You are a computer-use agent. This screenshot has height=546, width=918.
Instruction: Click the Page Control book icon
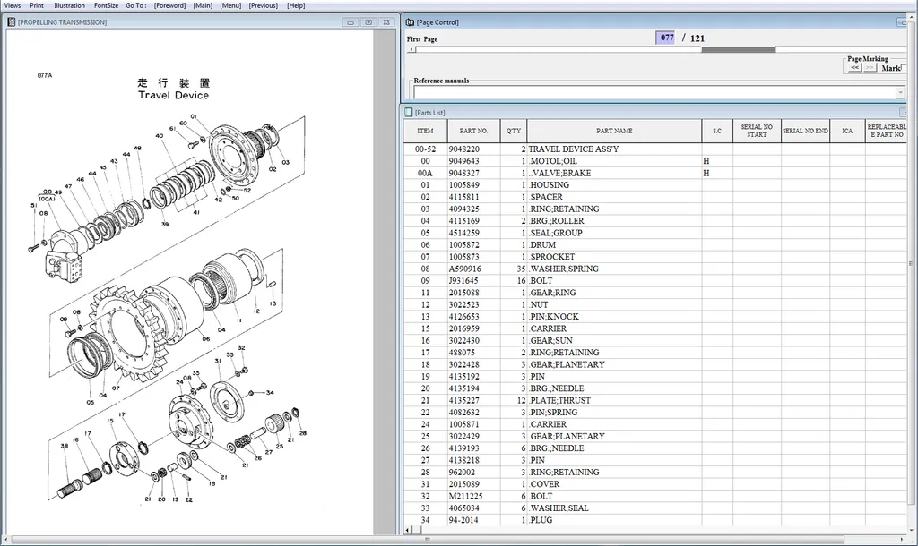pyautogui.click(x=409, y=21)
